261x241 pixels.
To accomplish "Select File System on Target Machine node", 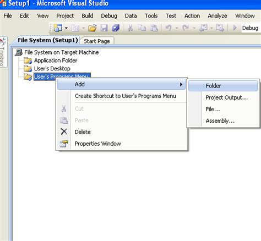I will [62, 52].
